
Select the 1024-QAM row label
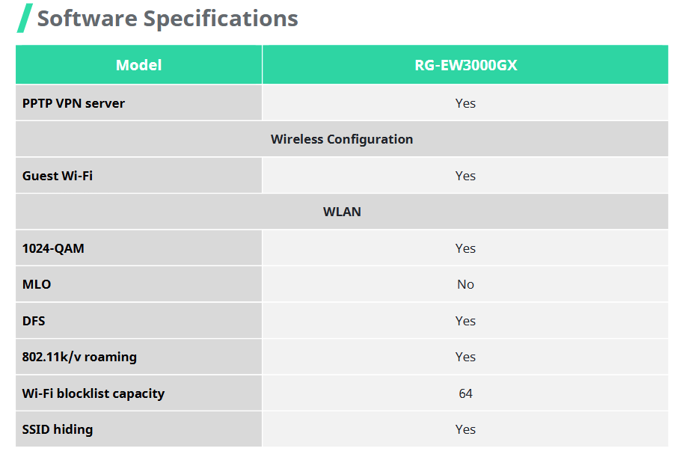click(x=53, y=248)
